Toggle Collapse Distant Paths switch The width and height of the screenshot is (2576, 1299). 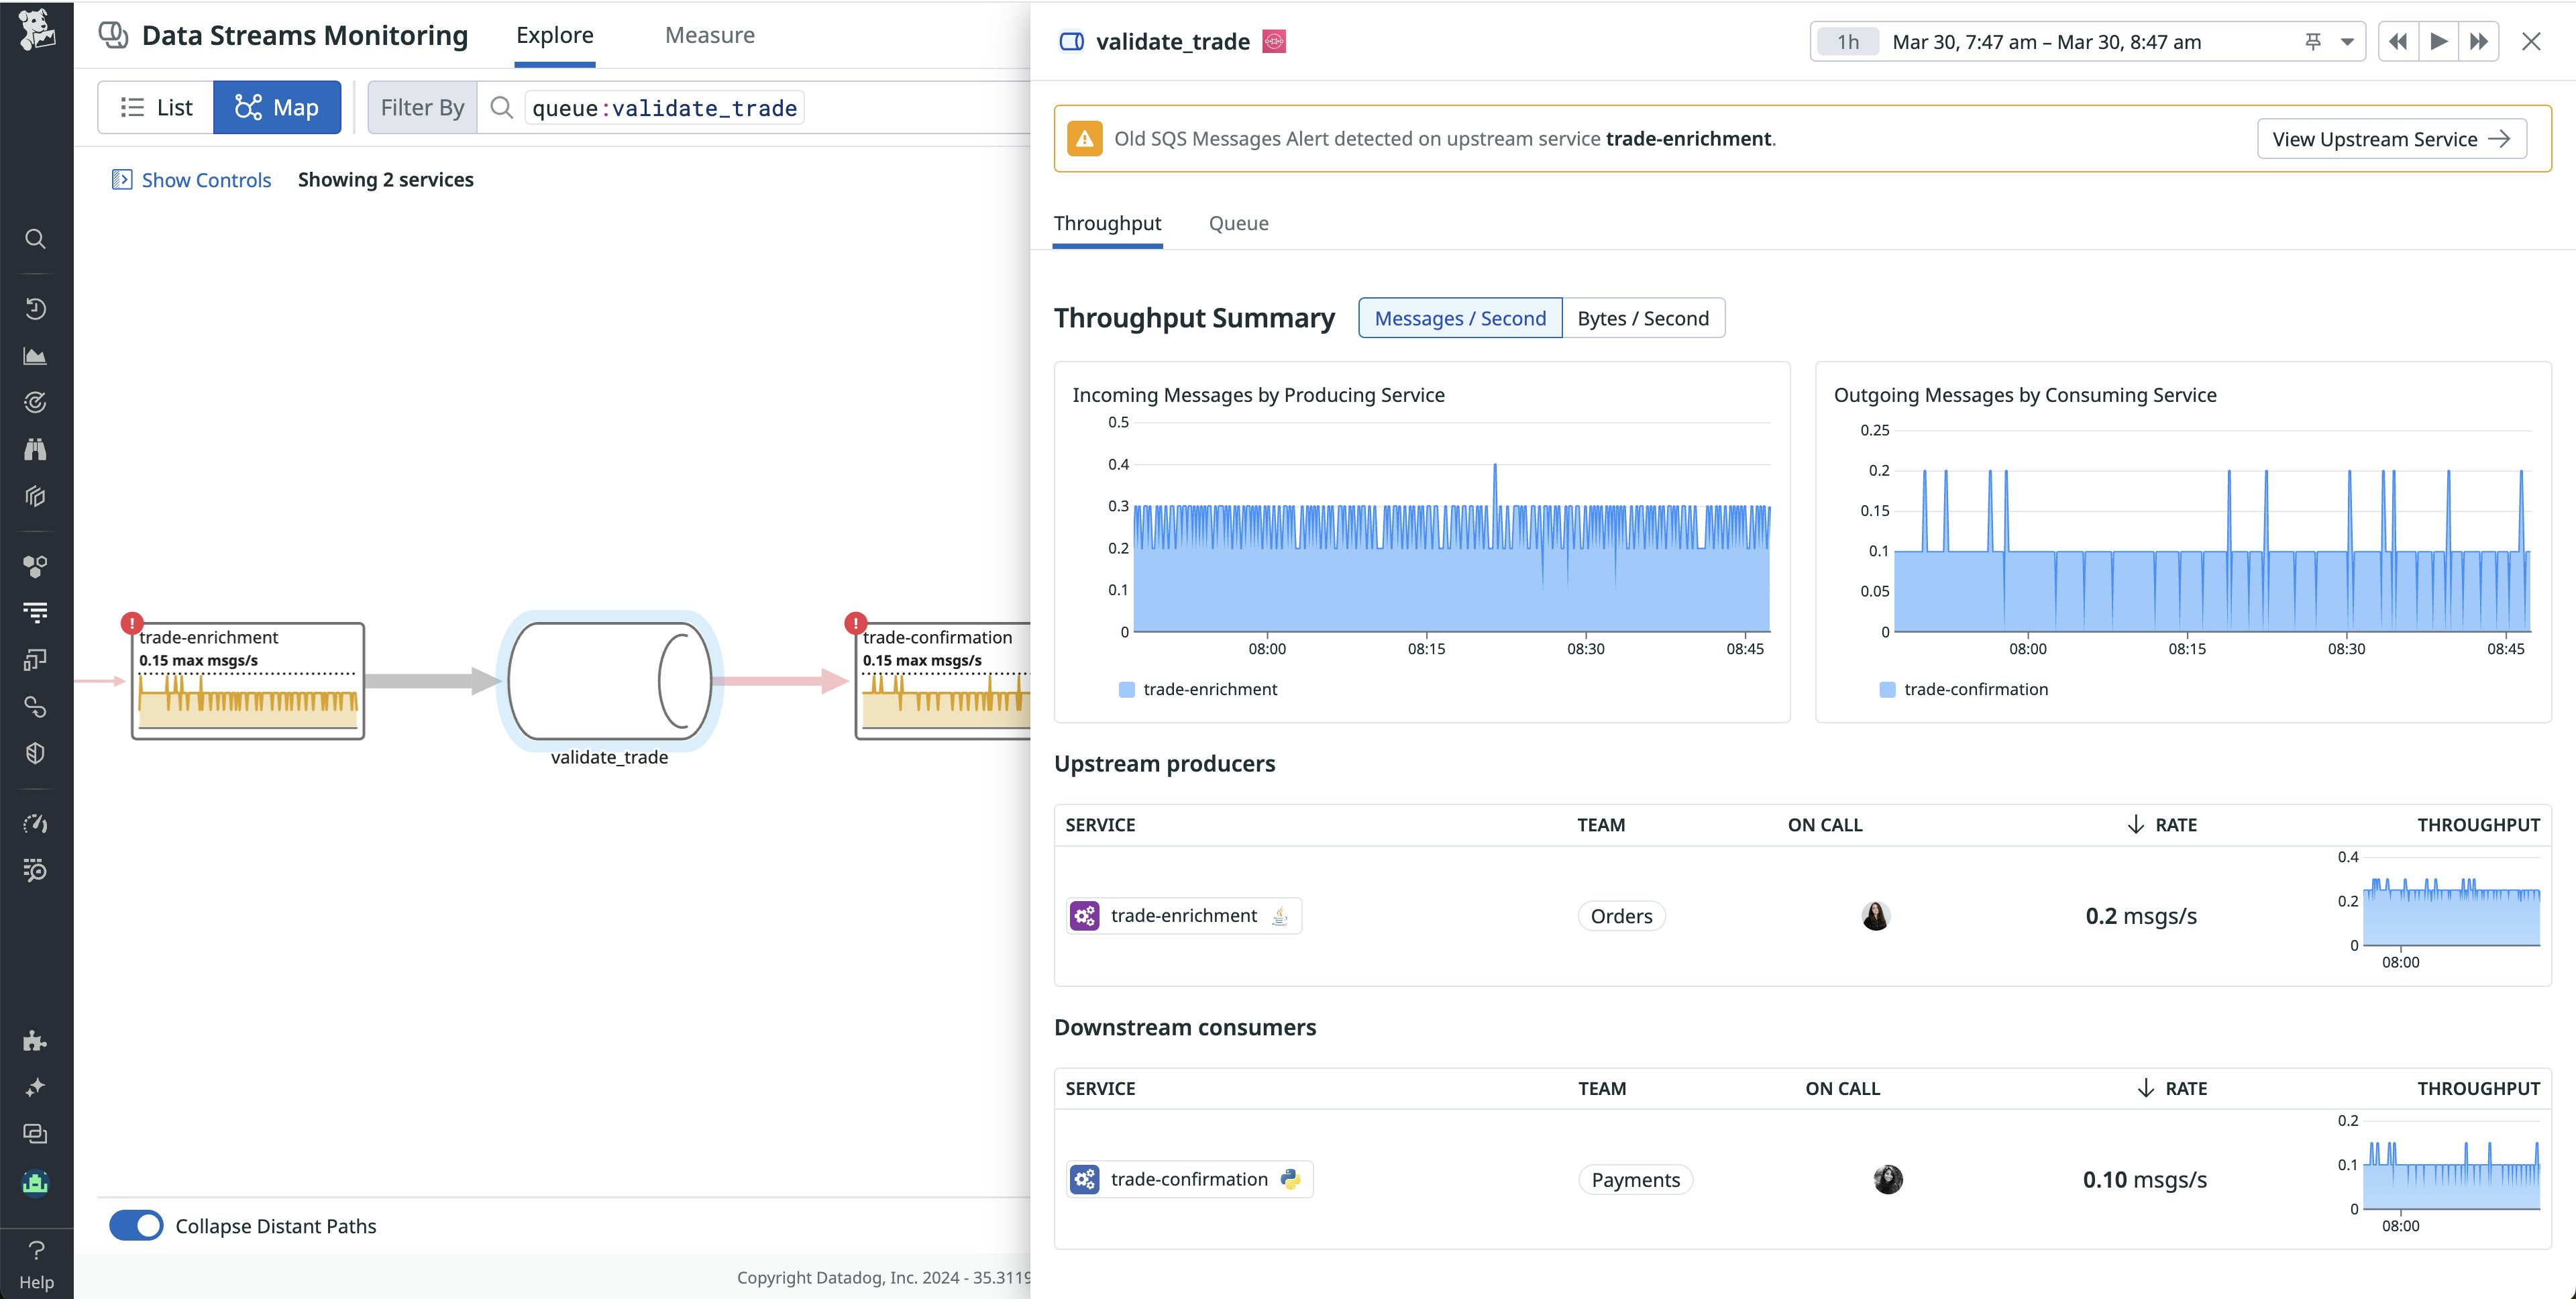pos(136,1225)
